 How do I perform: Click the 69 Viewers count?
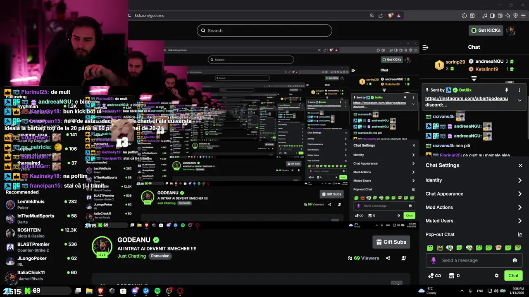click(x=363, y=258)
